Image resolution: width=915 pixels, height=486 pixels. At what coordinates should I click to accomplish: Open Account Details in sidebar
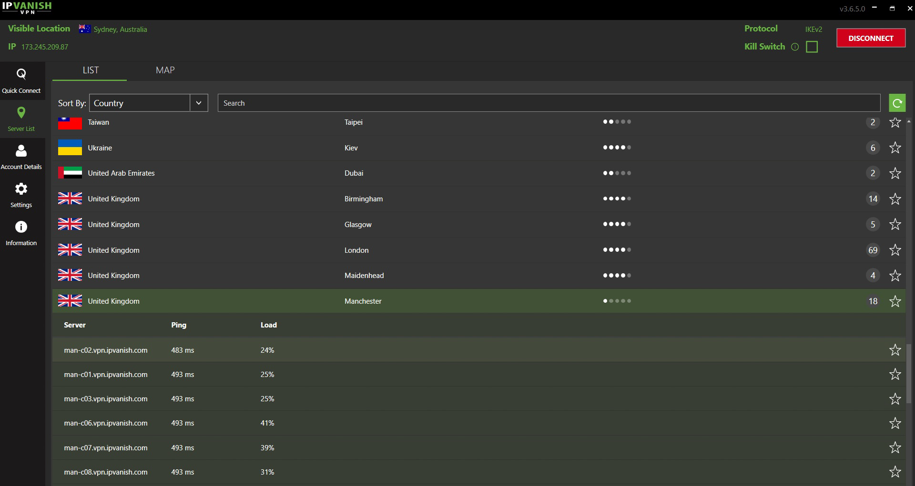click(21, 157)
